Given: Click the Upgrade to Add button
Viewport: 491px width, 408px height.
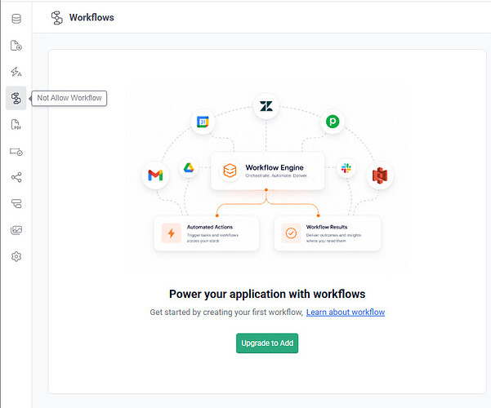Looking at the screenshot, I should pyautogui.click(x=267, y=344).
